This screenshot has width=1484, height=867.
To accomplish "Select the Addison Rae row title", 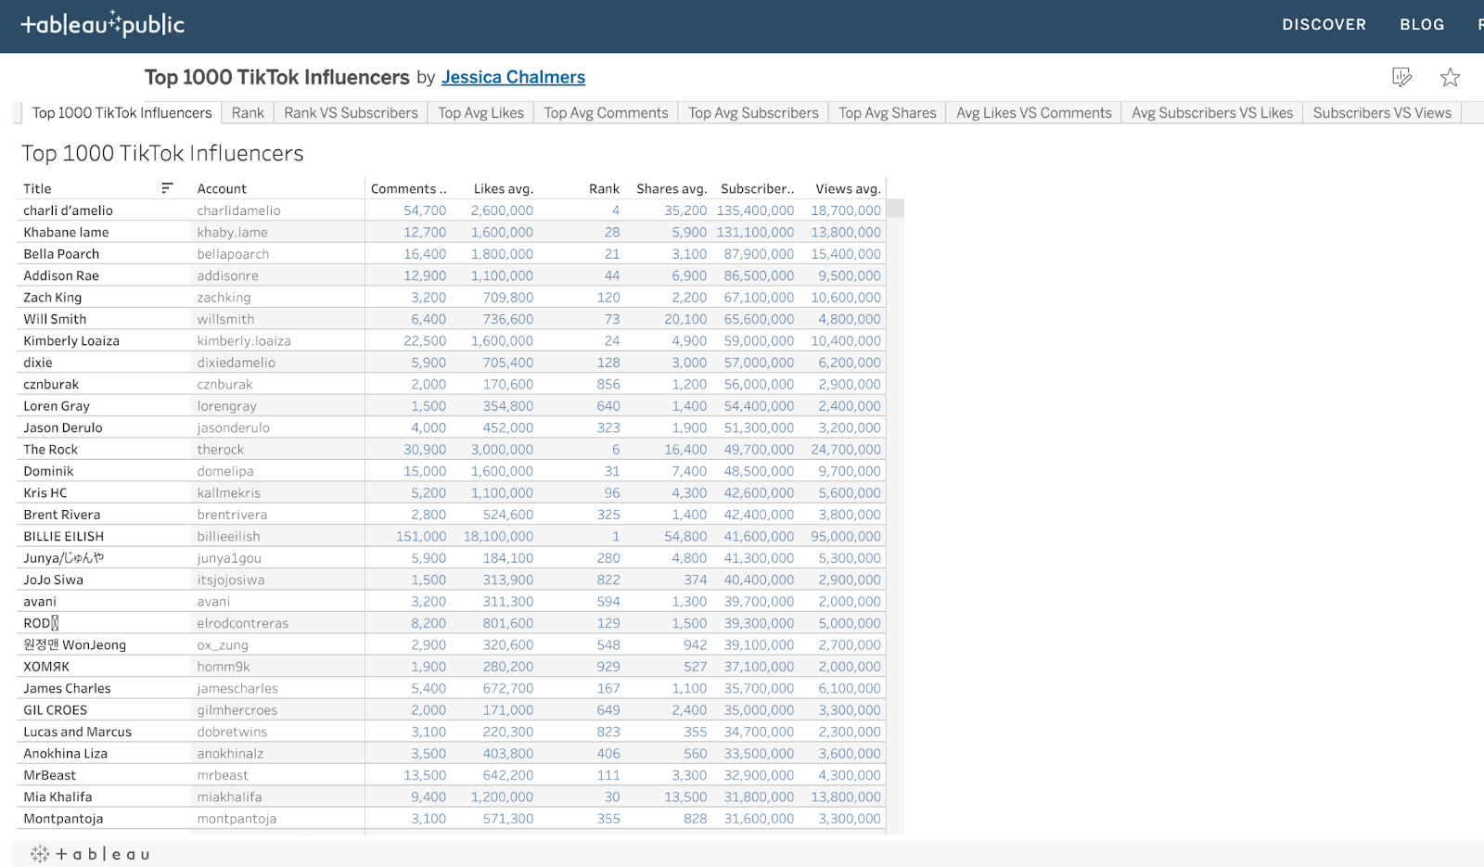I will pyautogui.click(x=61, y=275).
